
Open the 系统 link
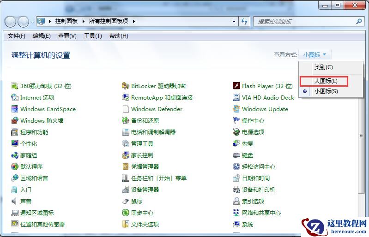coord(248,224)
